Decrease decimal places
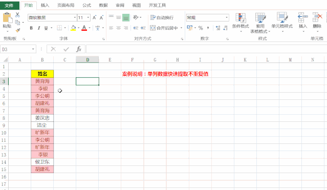The image size is (327, 190). [x=225, y=28]
